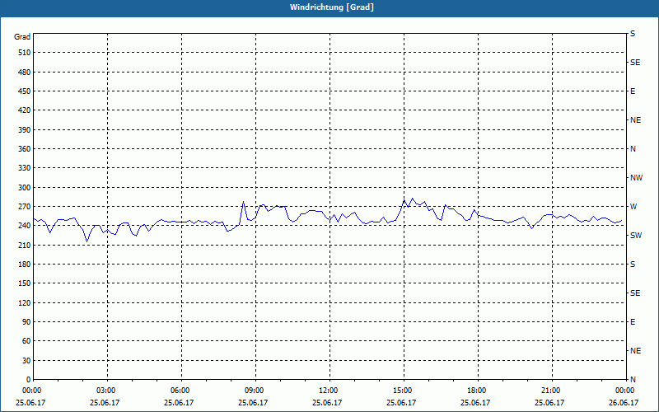659x412 pixels.
Task: Select the 150 y-axis value
Action: click(x=25, y=283)
